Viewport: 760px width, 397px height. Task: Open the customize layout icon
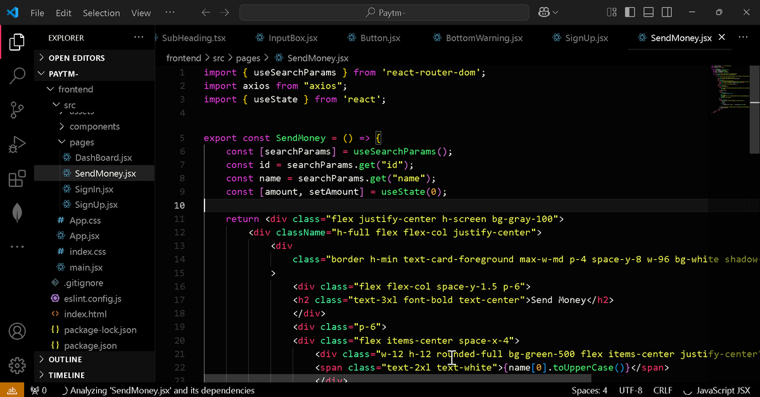[x=612, y=13]
